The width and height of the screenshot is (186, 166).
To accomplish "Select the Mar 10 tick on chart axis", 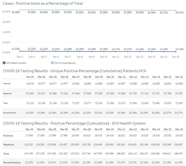I will [x=104, y=57].
